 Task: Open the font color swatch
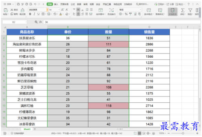61,14
